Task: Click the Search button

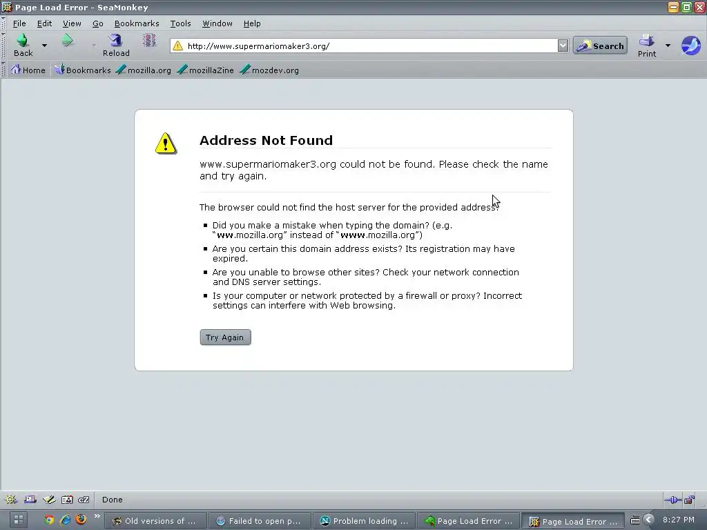Action: coord(600,46)
